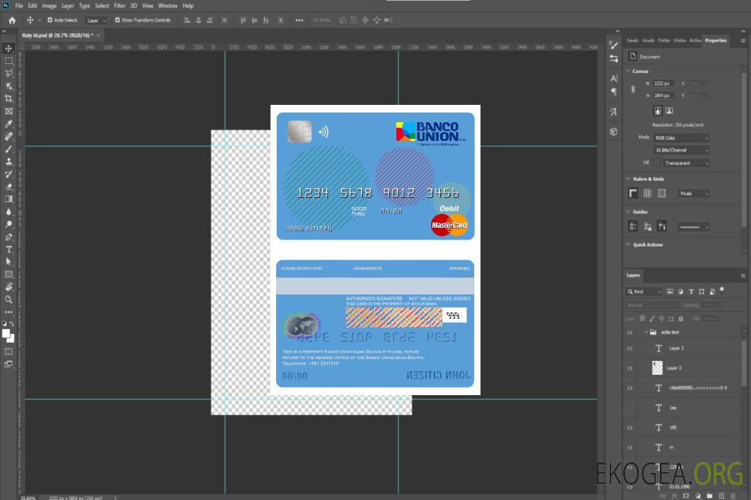Click Layer 3 thumbnail
This screenshot has width=751, height=500.
tap(657, 368)
